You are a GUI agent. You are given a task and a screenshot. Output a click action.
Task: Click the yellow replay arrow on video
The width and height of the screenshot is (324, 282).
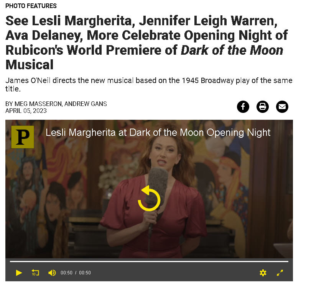click(x=149, y=198)
